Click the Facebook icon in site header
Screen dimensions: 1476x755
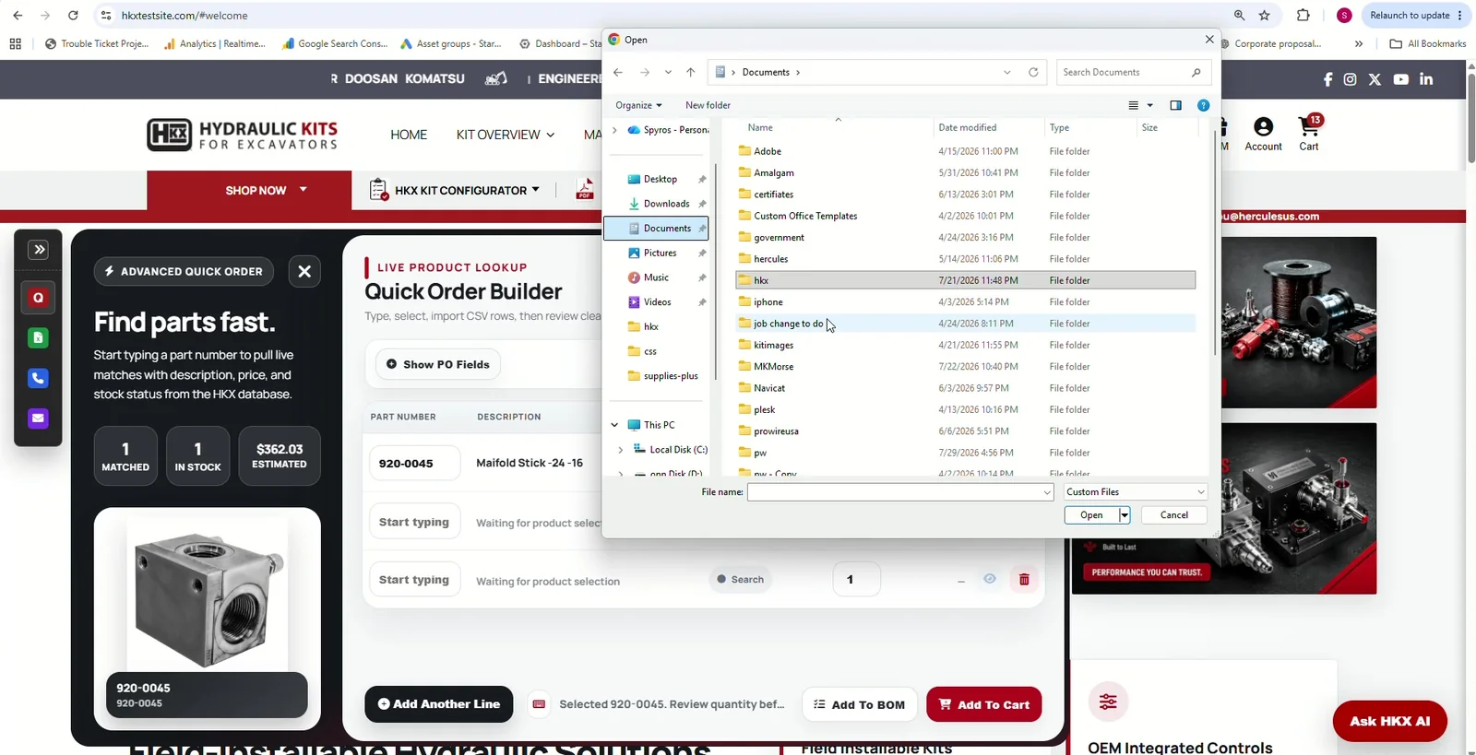pos(1327,79)
